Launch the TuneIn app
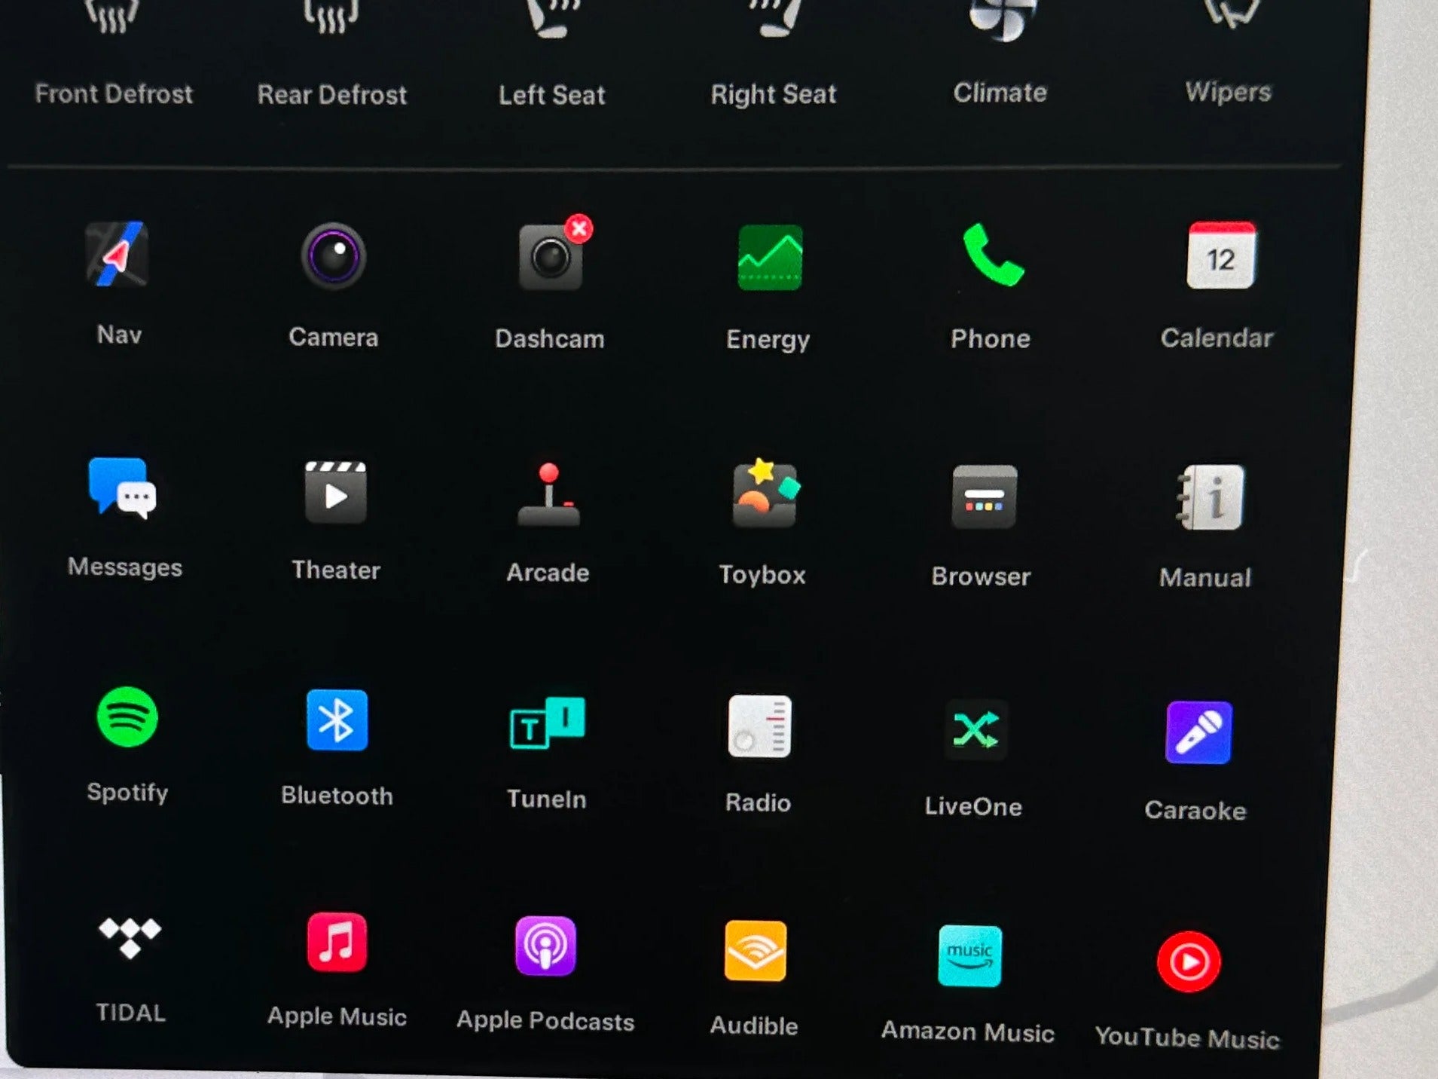 point(547,723)
